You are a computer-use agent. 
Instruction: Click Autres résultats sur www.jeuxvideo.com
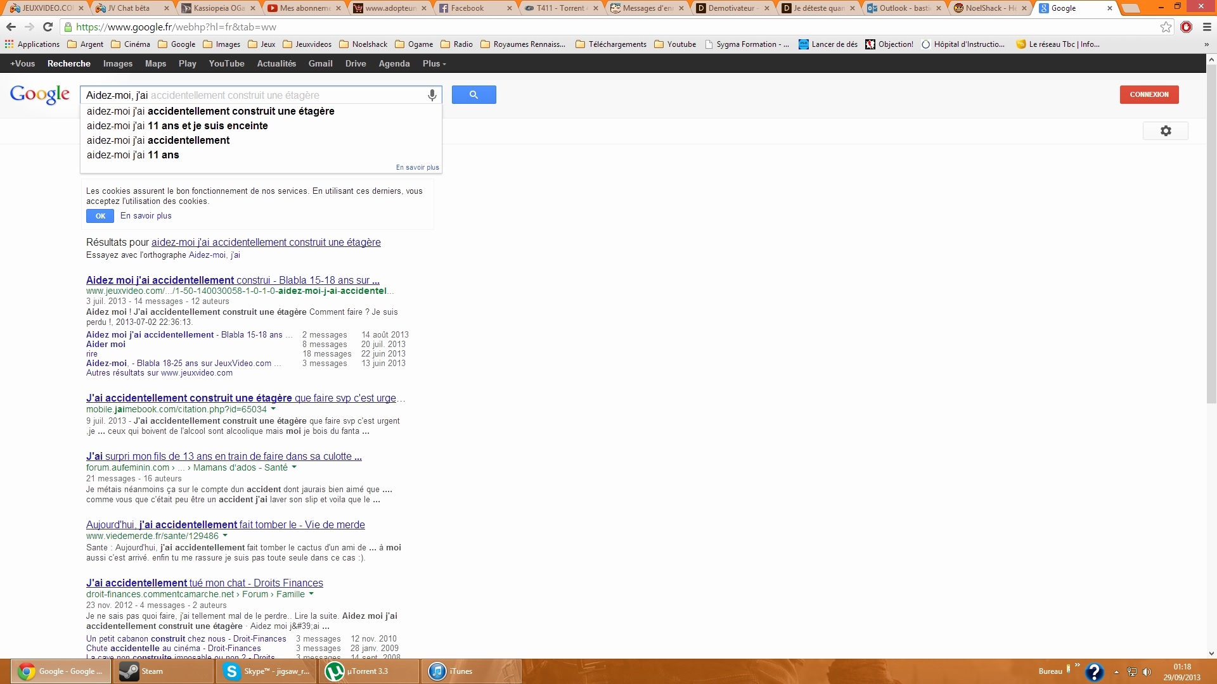pos(159,373)
